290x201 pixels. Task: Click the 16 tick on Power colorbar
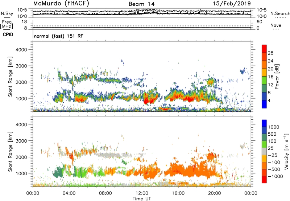click(x=270, y=77)
